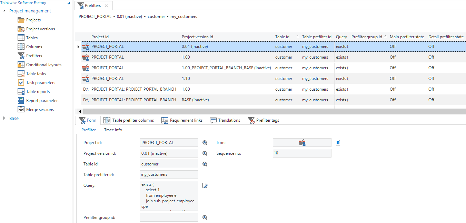Click the icon picker button beside Icon field
Screen dimensions: 466x223
[338, 143]
